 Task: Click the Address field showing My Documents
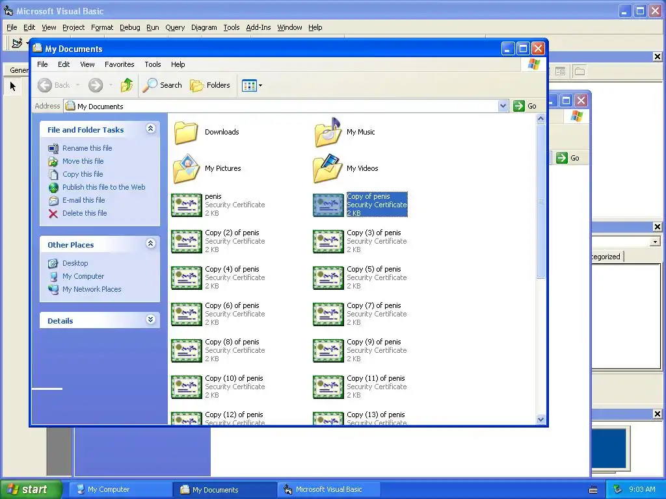(281, 106)
